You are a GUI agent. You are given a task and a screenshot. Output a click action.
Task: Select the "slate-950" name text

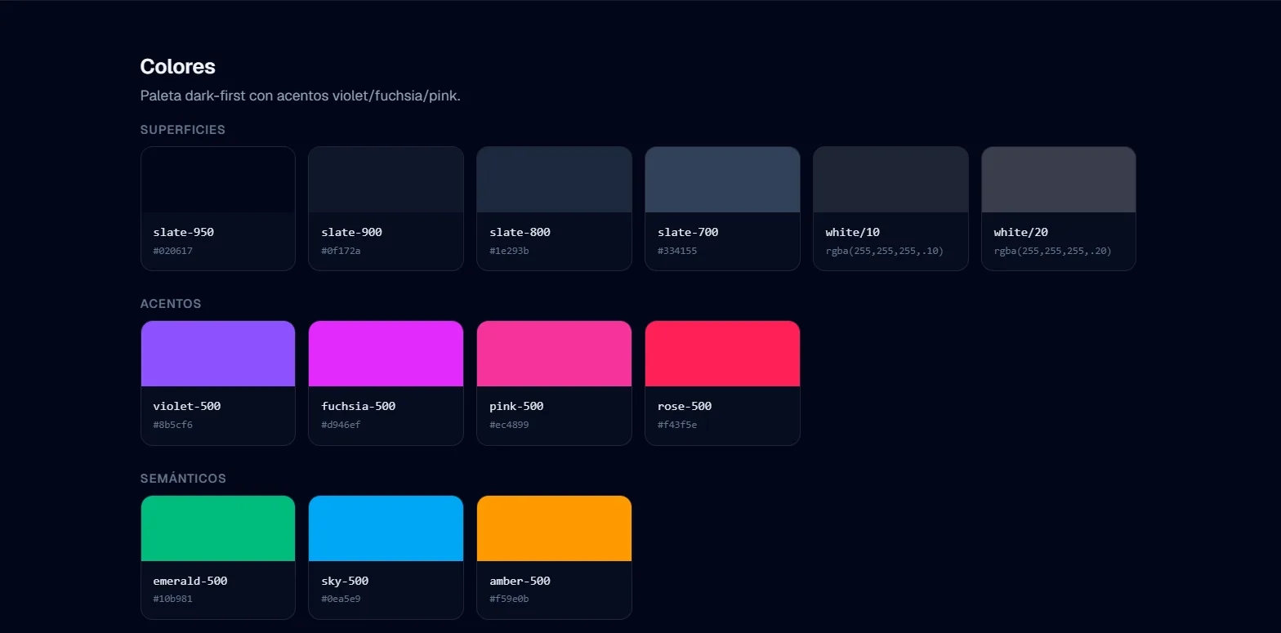[x=184, y=232]
